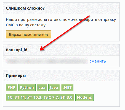View the Java example
Viewport: 125px width, 110px height.
(54, 88)
